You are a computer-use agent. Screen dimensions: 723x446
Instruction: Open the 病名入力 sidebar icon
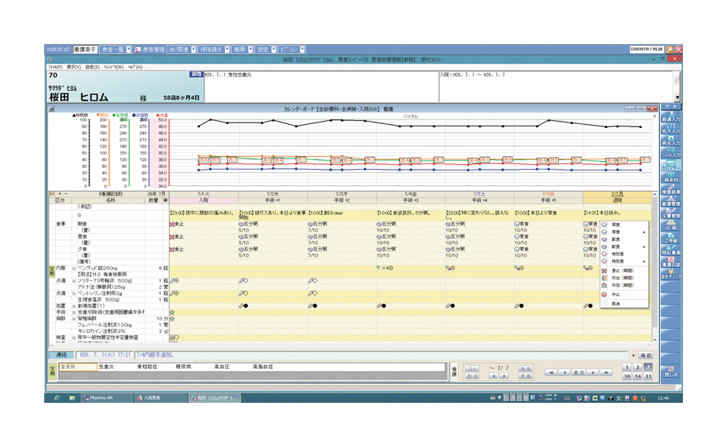click(x=670, y=141)
